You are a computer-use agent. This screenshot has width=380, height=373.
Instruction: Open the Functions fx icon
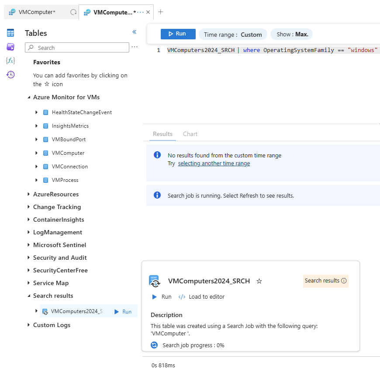point(10,60)
